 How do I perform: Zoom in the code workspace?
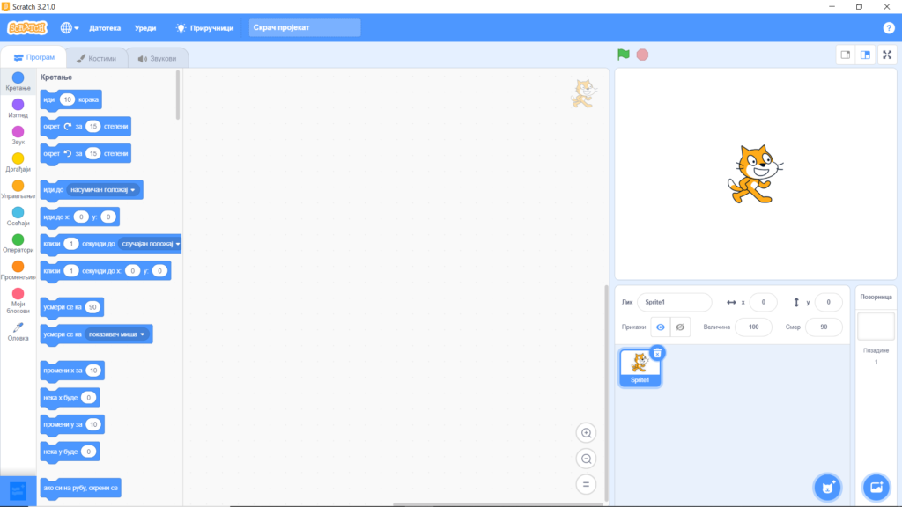tap(586, 433)
